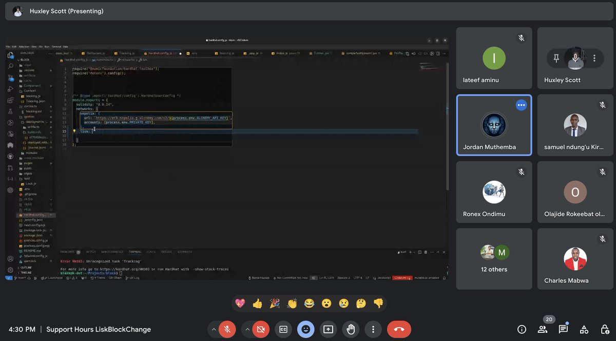Send surprised face reaction
Screen dimensions: 616x341
click(x=326, y=304)
